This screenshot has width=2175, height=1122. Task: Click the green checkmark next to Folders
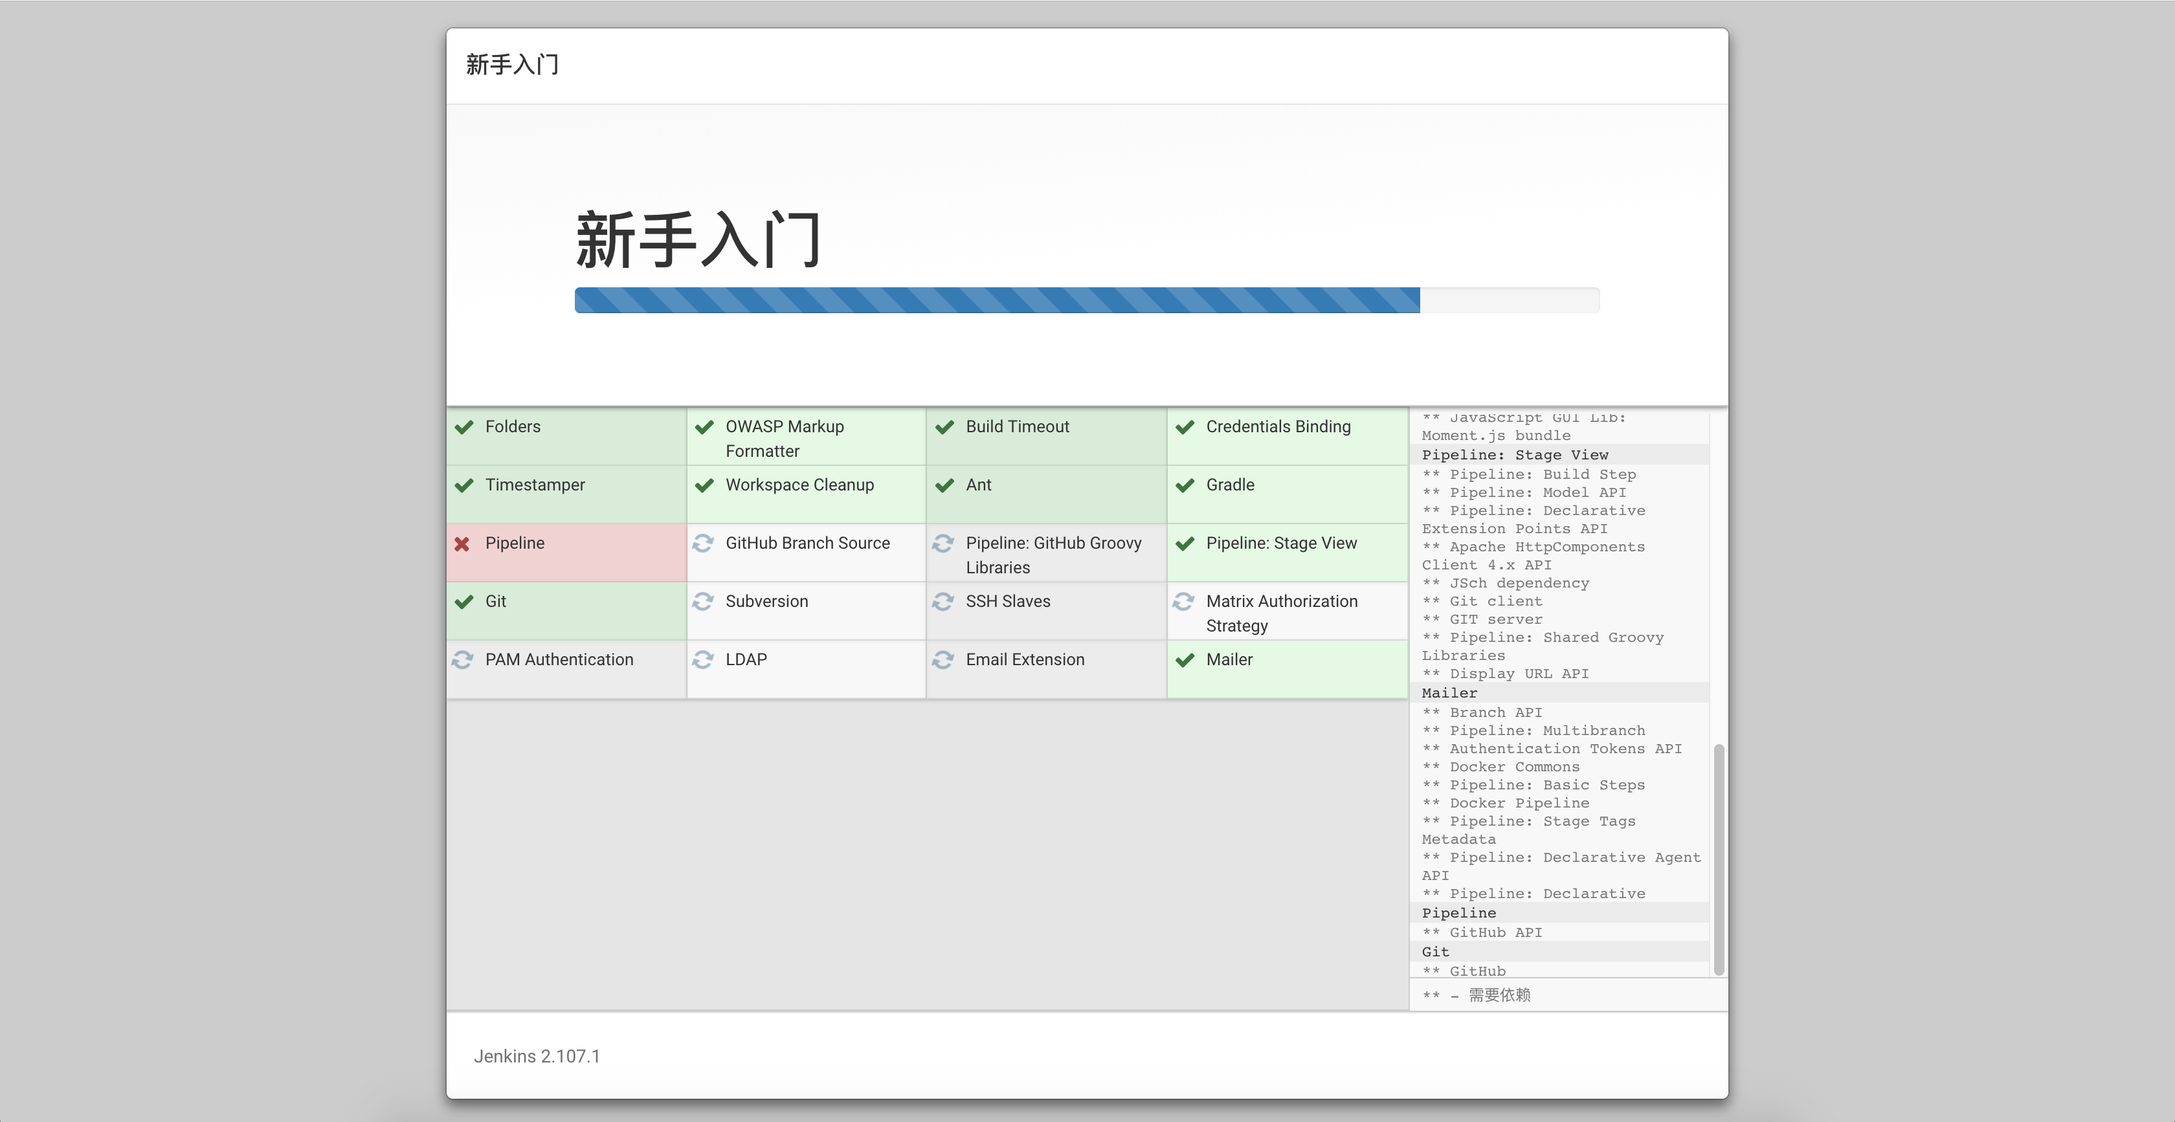pyautogui.click(x=463, y=427)
